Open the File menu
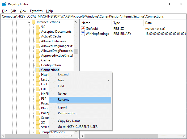 5,11
